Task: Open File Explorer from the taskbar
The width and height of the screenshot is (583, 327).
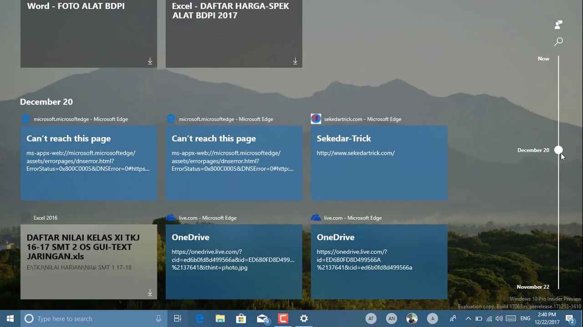Action: [220, 319]
